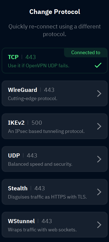Click 'Disguises traffic as HTTPS with TLS.' text
109x242 pixels.
47,197
